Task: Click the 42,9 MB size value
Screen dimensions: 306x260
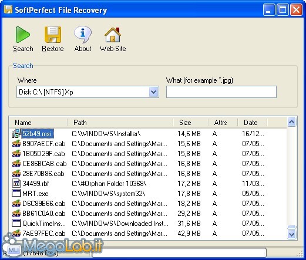Action: (189, 234)
